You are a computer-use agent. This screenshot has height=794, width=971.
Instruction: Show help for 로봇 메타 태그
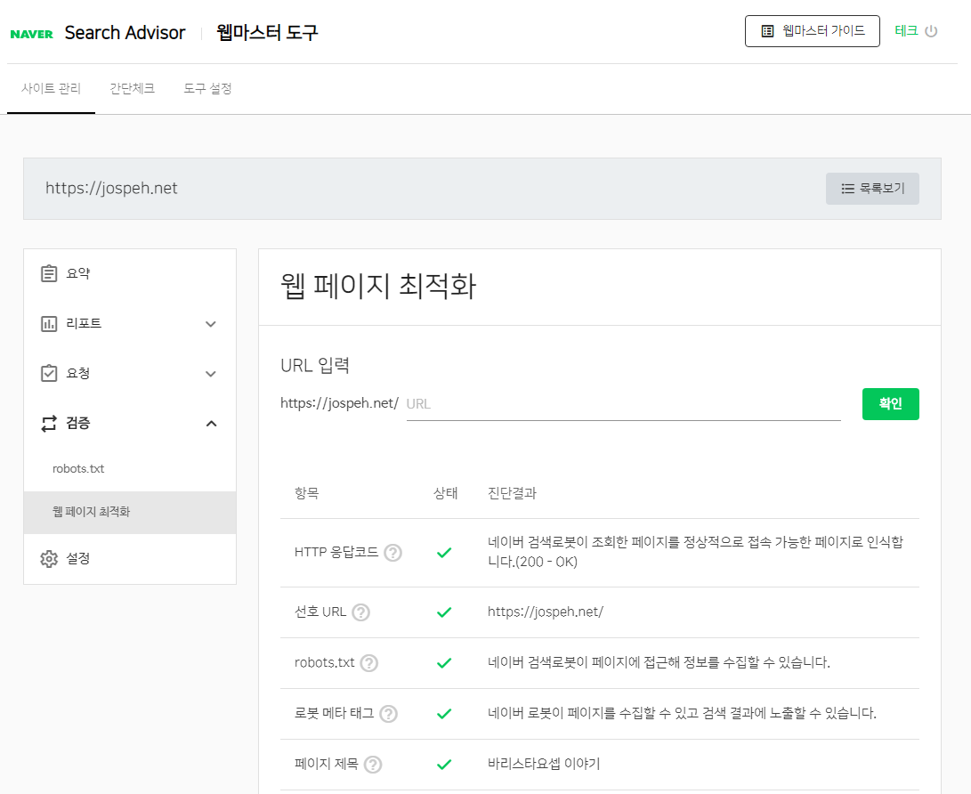pyautogui.click(x=388, y=714)
